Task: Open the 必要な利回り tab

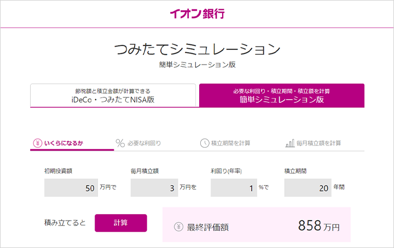Action: (x=155, y=143)
